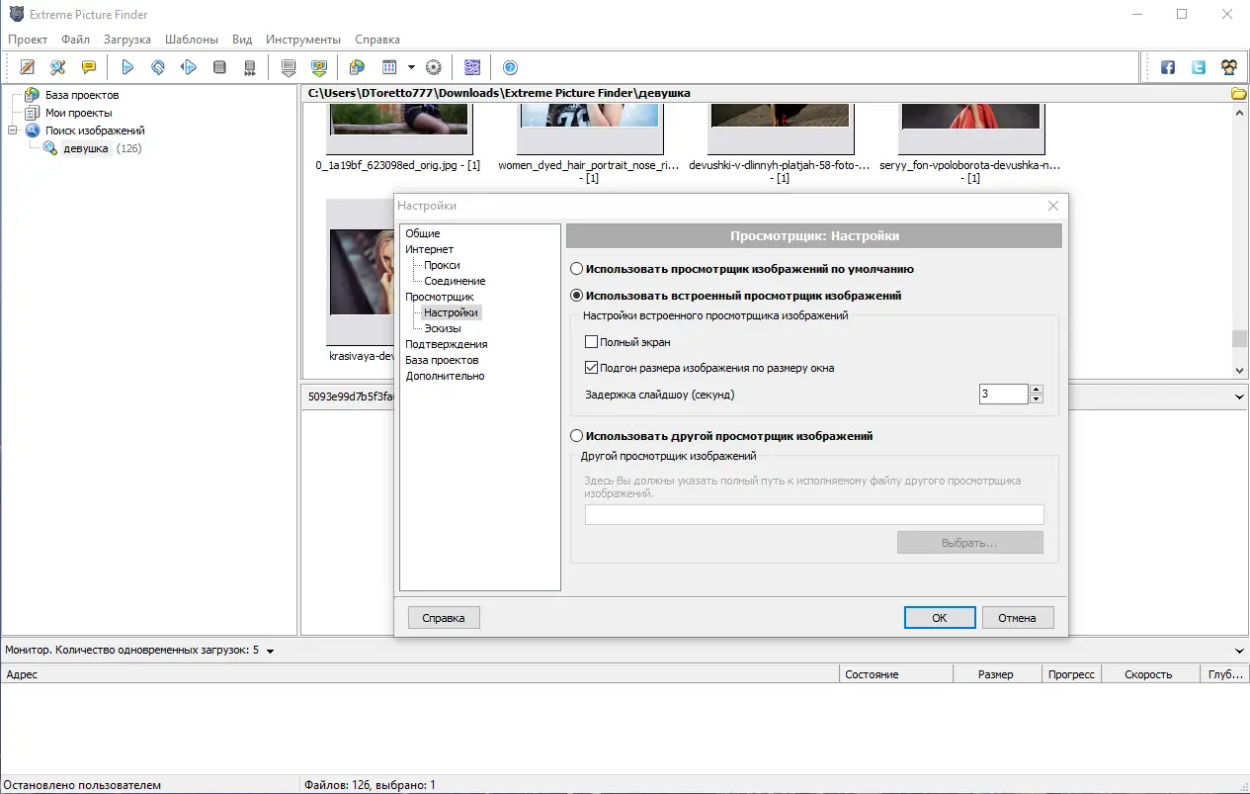Click the Help question mark icon
Viewport: 1250px width, 794px height.
pos(510,66)
